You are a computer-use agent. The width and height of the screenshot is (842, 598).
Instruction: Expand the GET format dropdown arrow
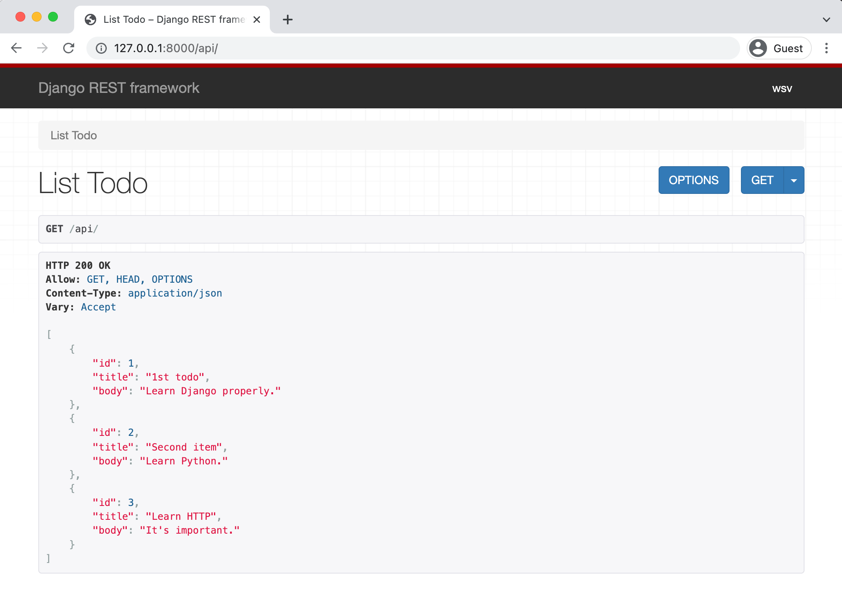click(794, 180)
